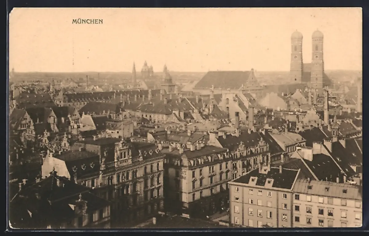Select the right Frauenkirche tower dome

coord(317,34)
